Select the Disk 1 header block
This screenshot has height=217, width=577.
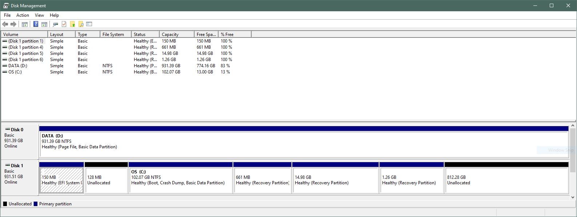(20, 177)
